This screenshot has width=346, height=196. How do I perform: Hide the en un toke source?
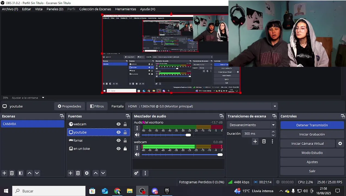[119, 149]
